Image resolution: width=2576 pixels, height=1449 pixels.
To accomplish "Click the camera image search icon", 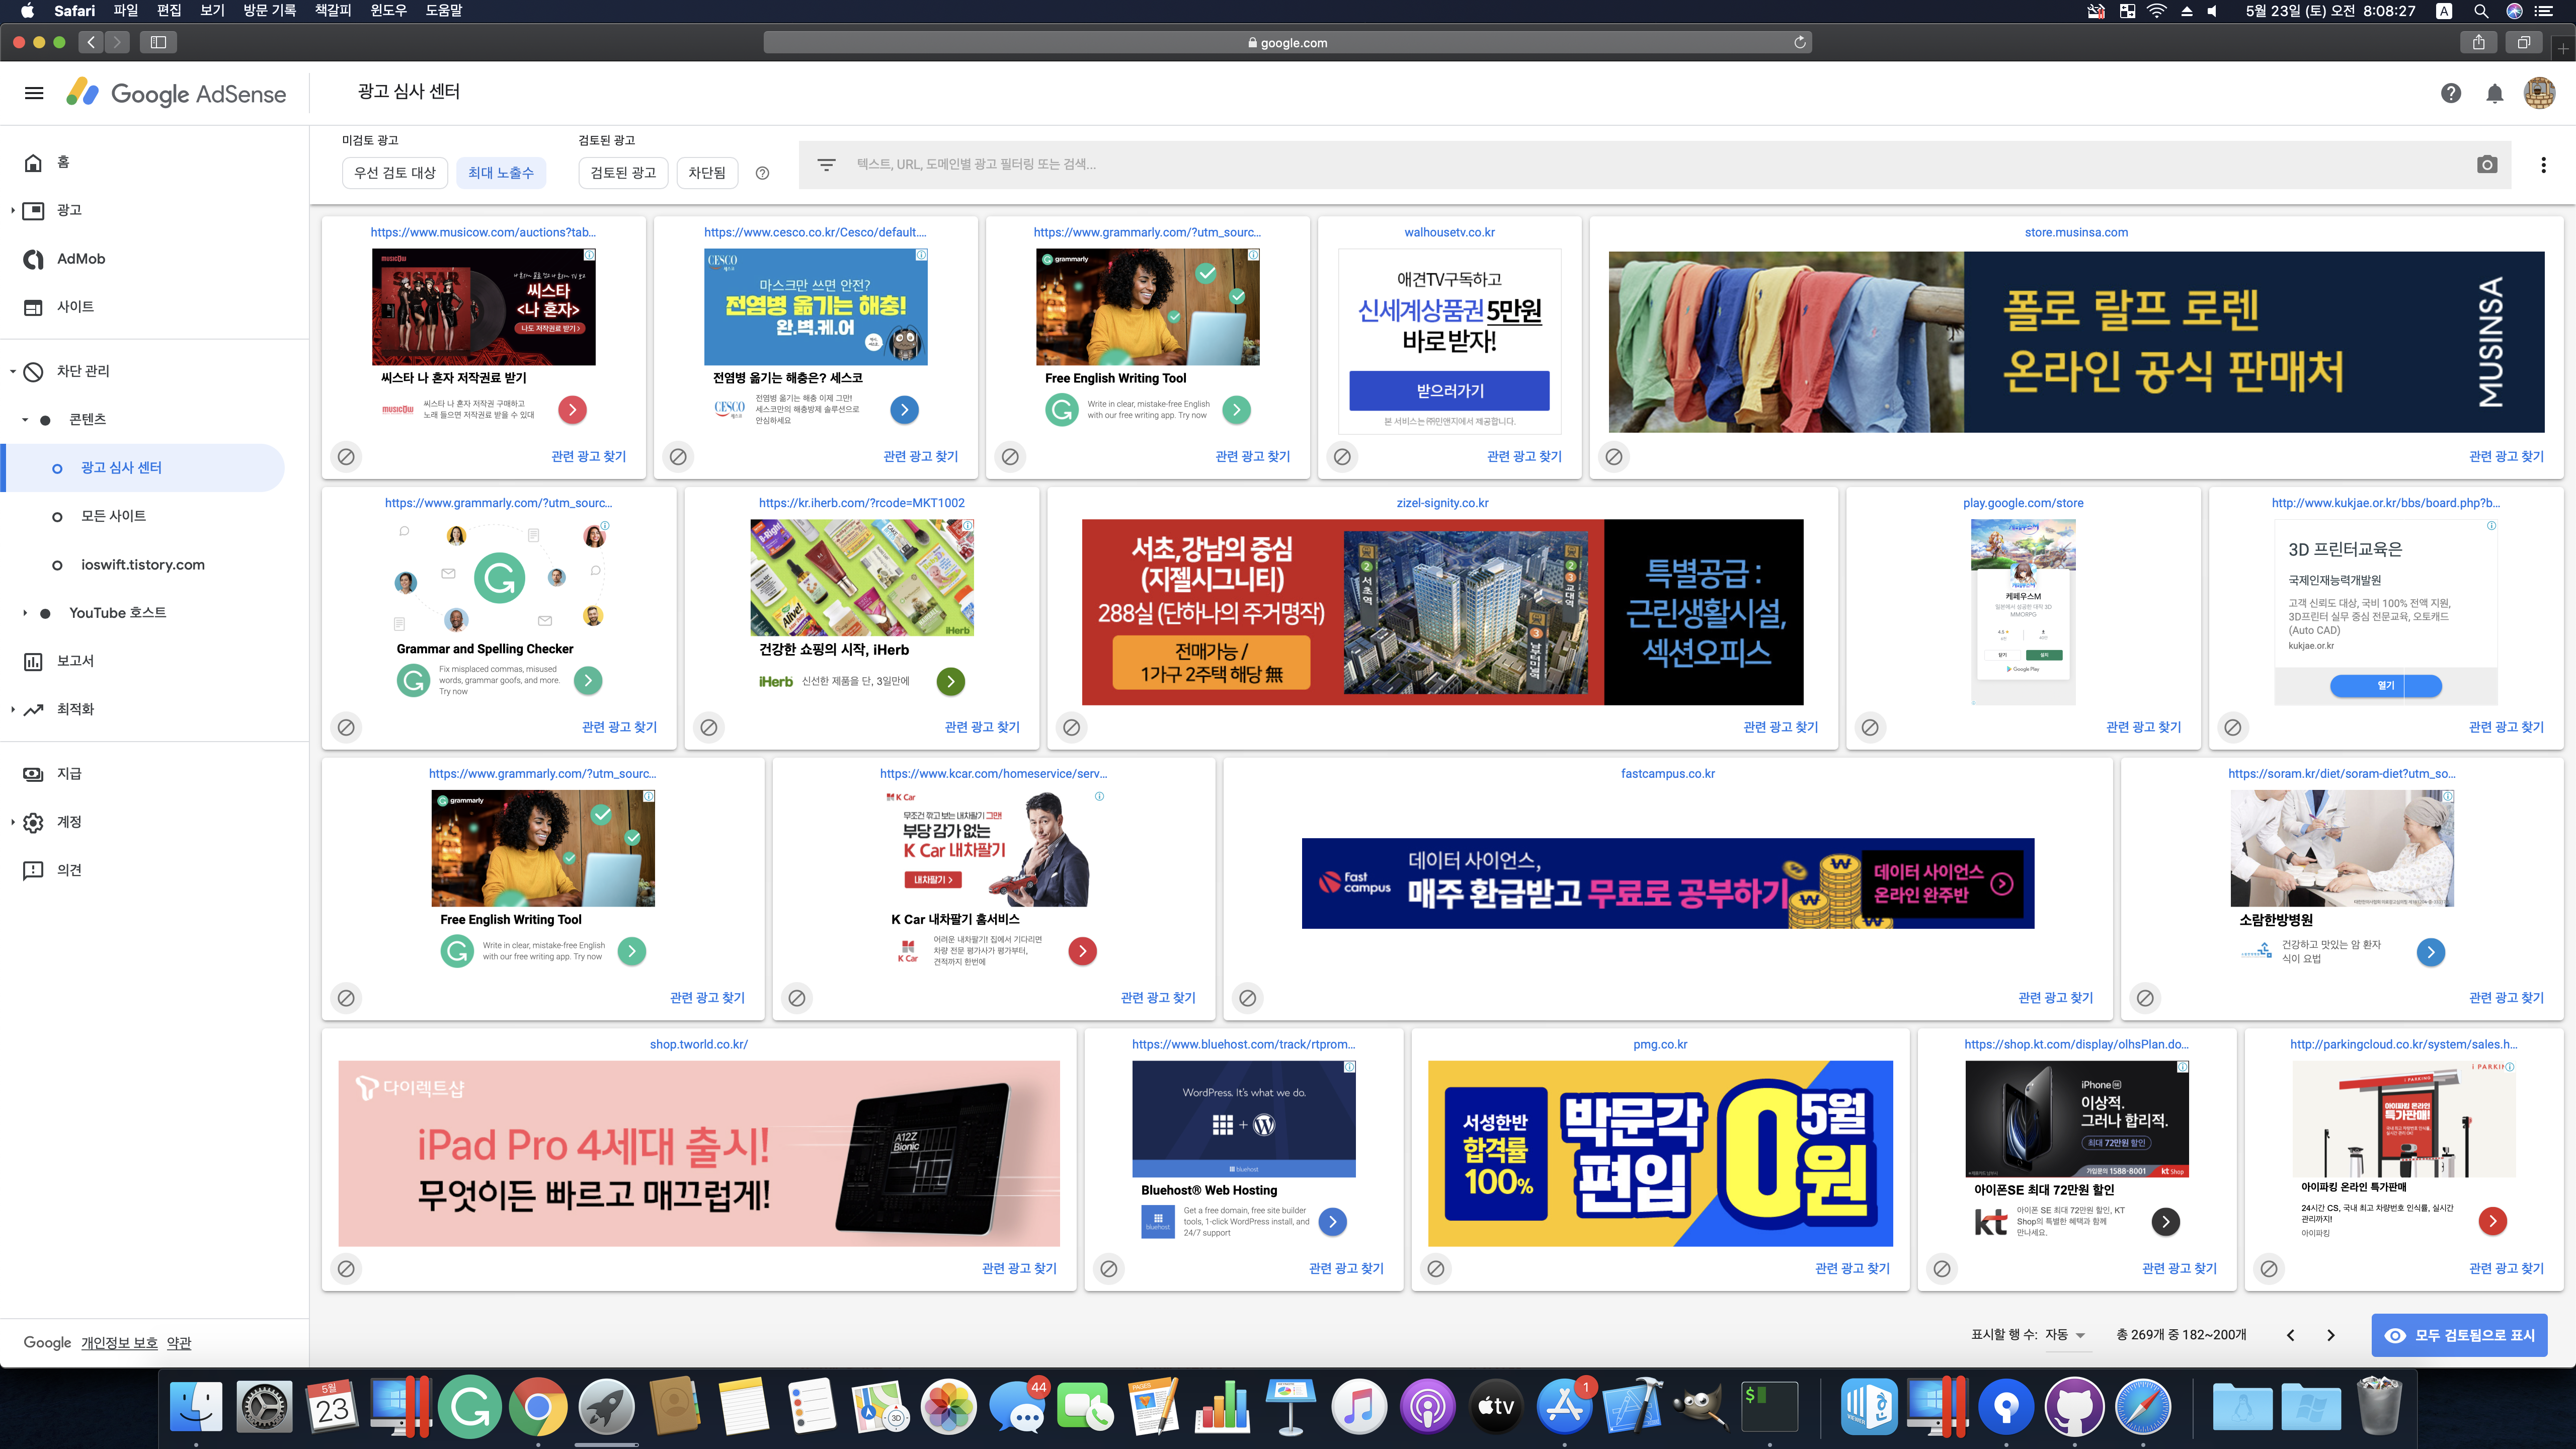I will tap(2487, 165).
